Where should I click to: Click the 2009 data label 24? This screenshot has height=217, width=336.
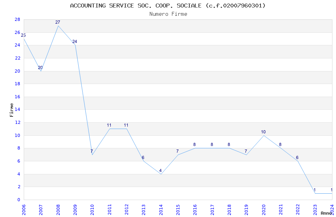coord(75,41)
